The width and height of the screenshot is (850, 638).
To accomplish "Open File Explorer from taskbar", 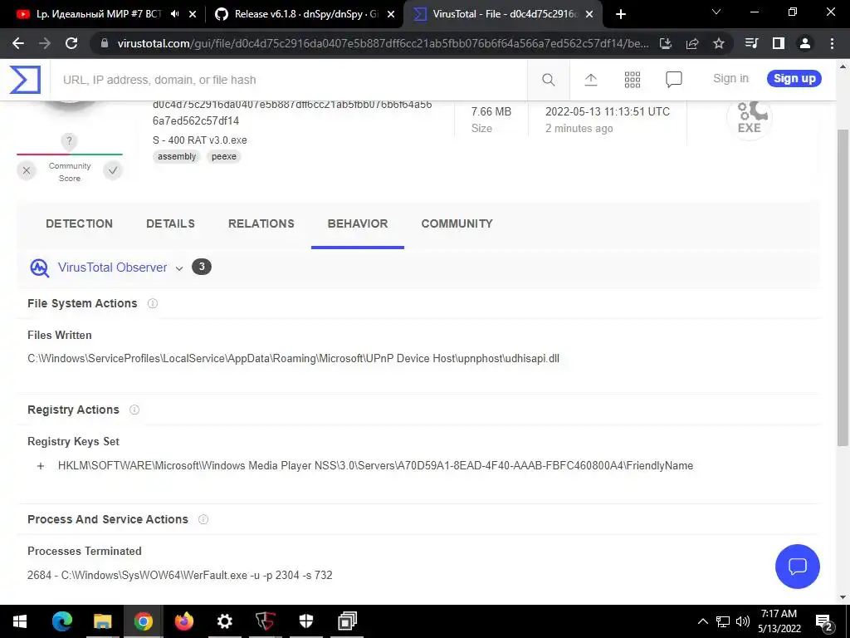I will pyautogui.click(x=102, y=621).
